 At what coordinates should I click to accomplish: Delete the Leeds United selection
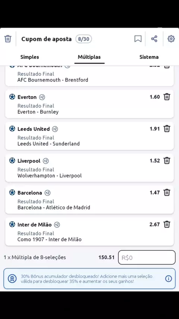click(x=167, y=129)
